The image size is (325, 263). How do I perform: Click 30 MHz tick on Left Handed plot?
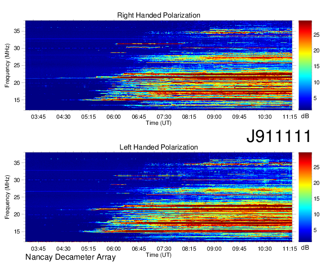[17, 180]
